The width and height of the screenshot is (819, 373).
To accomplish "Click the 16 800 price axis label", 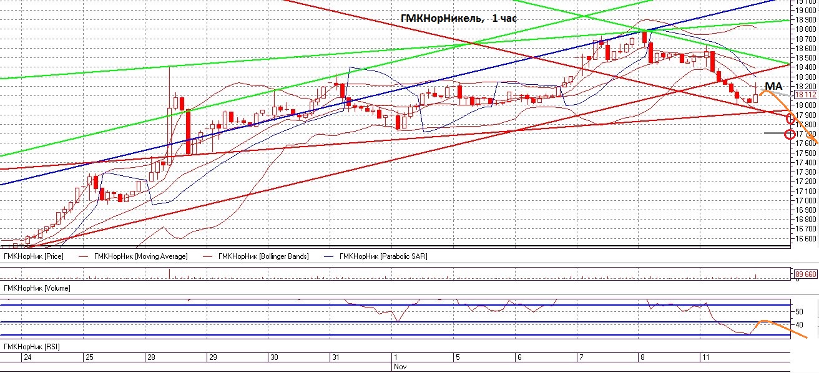I will coord(806,220).
